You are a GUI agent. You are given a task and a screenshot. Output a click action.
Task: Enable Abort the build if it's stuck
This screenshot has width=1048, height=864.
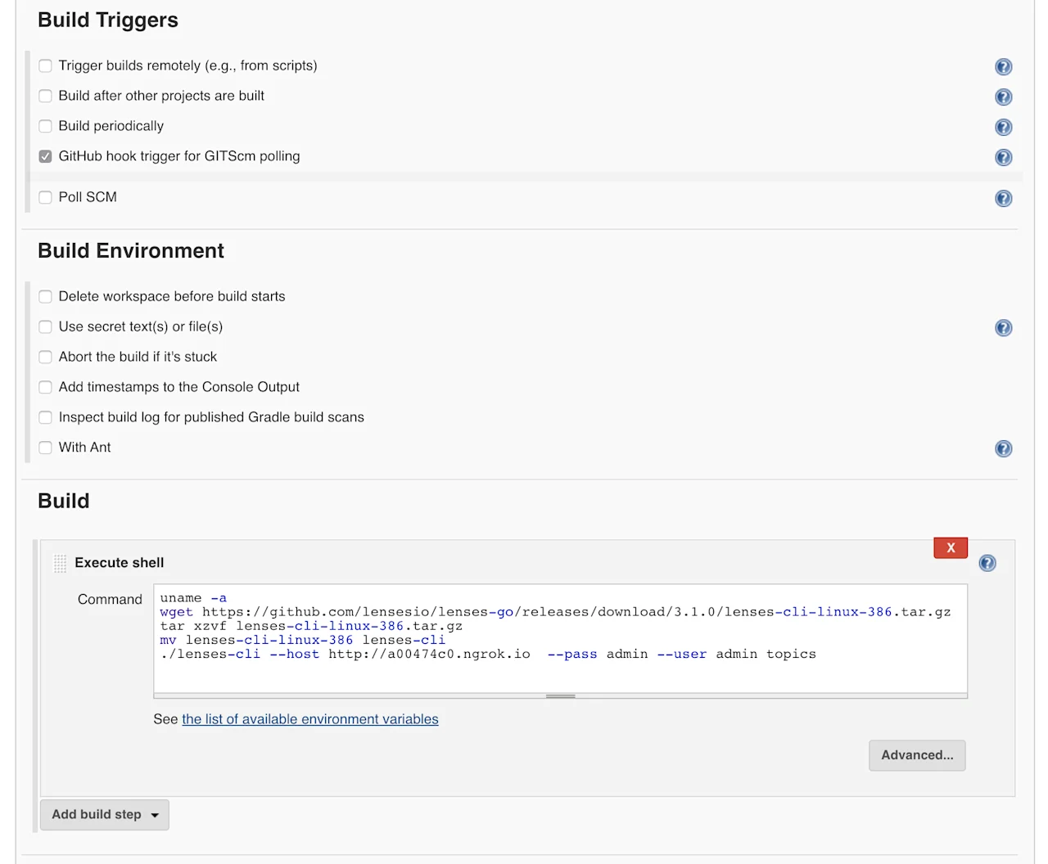(x=45, y=357)
